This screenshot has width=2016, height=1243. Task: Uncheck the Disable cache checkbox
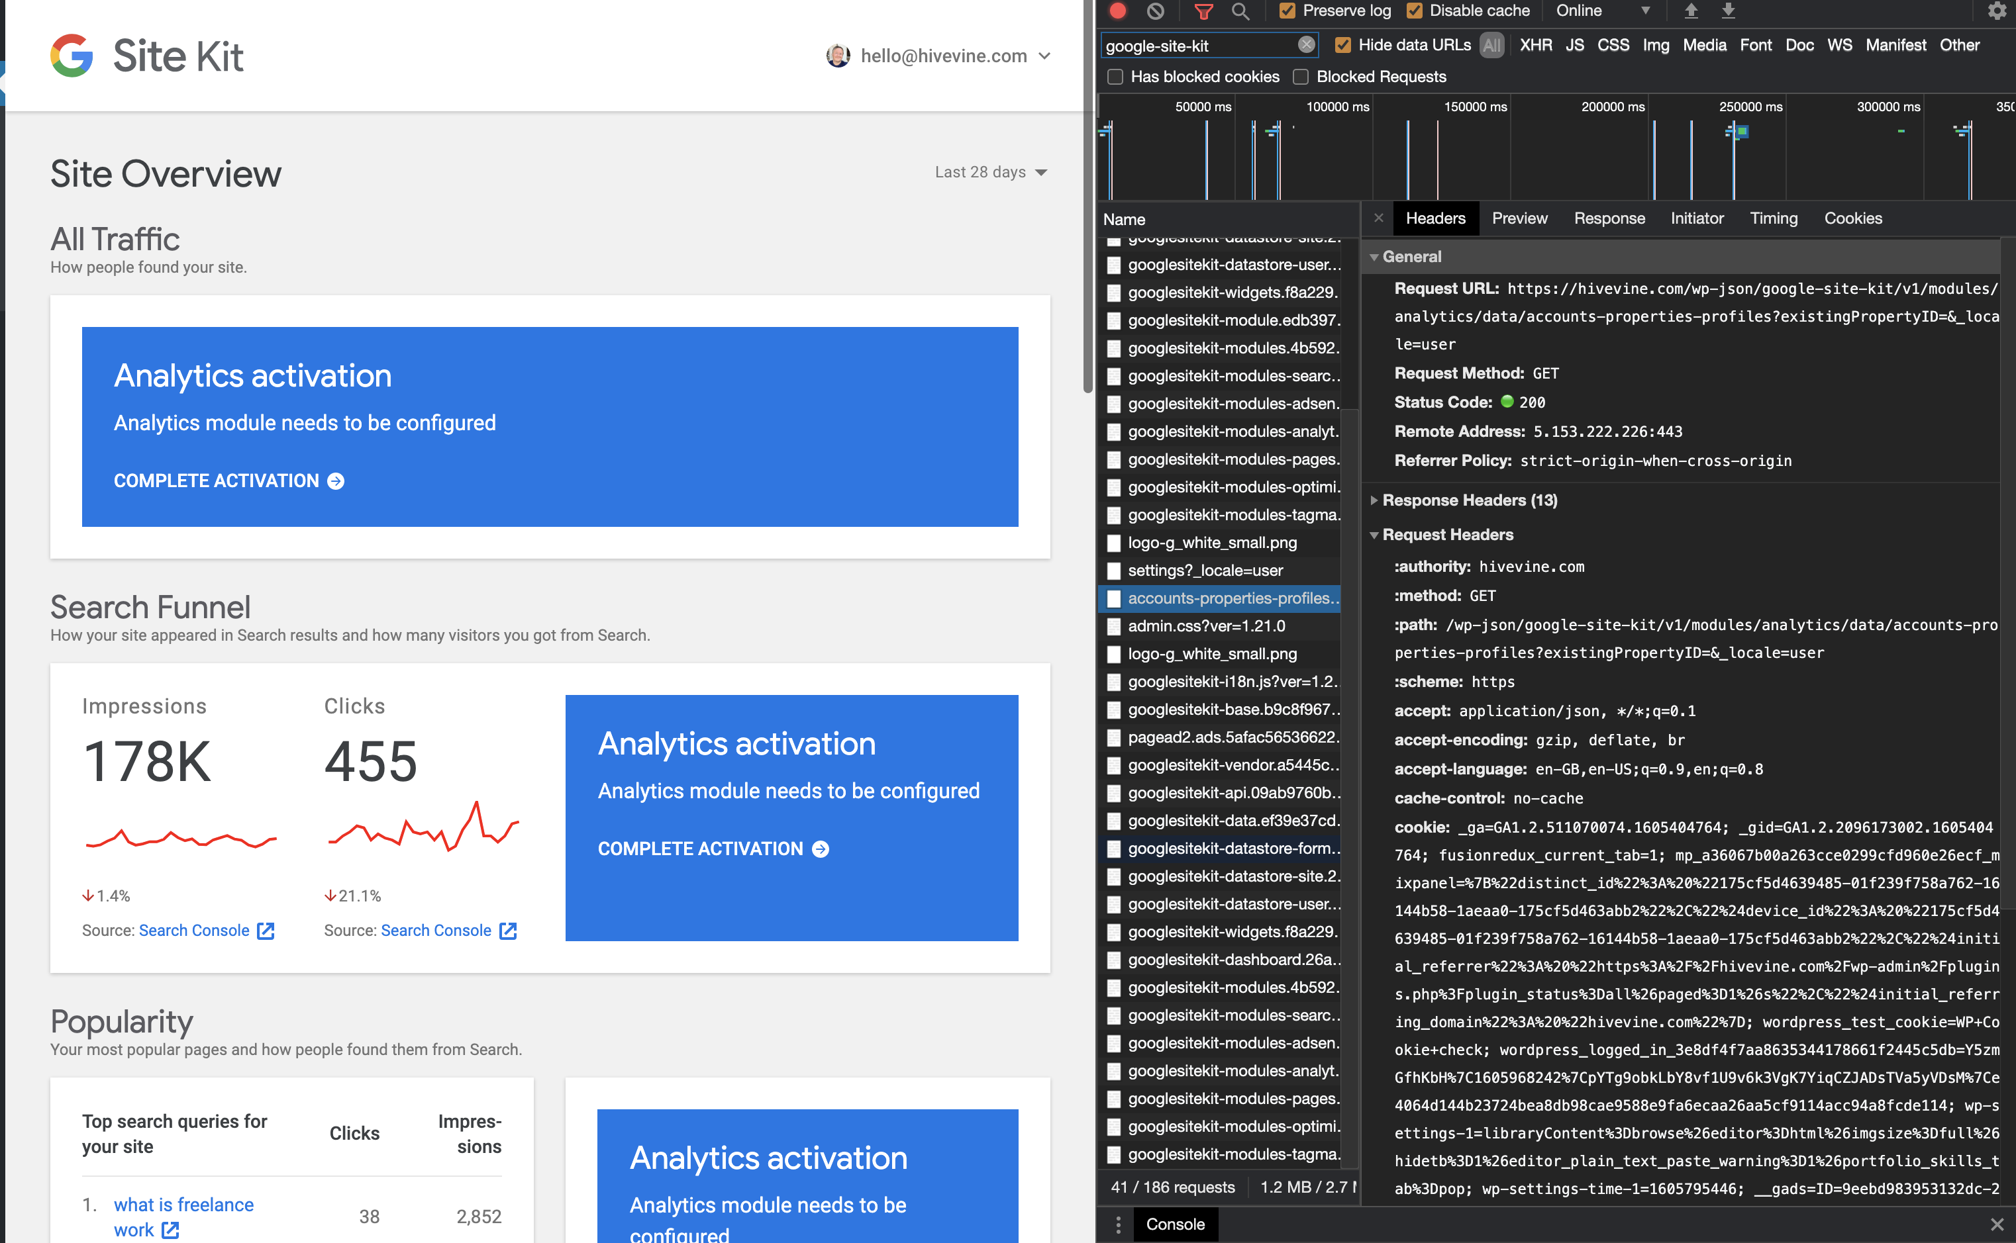(1415, 11)
